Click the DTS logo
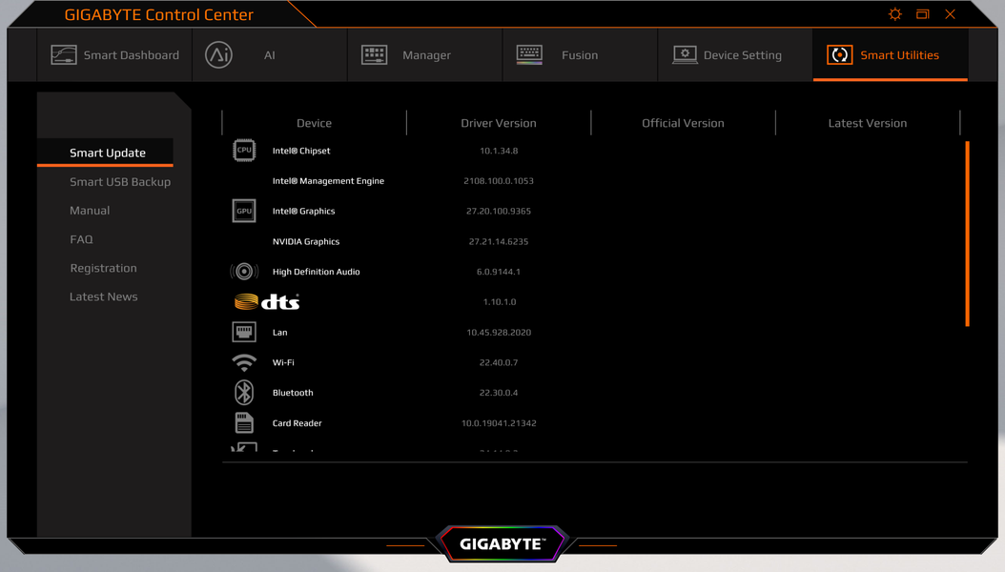 (267, 301)
